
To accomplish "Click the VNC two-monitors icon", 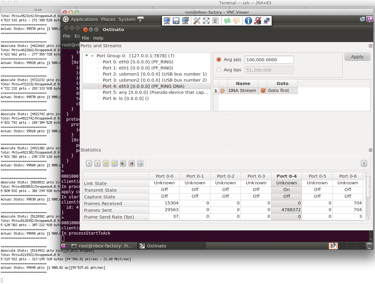I will (267, 21).
